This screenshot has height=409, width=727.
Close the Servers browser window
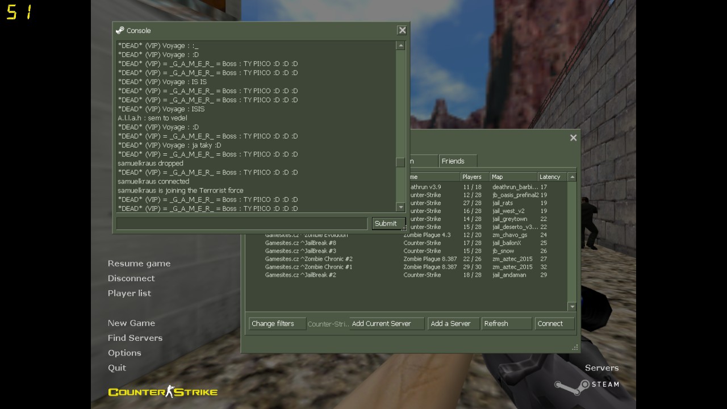pos(573,137)
